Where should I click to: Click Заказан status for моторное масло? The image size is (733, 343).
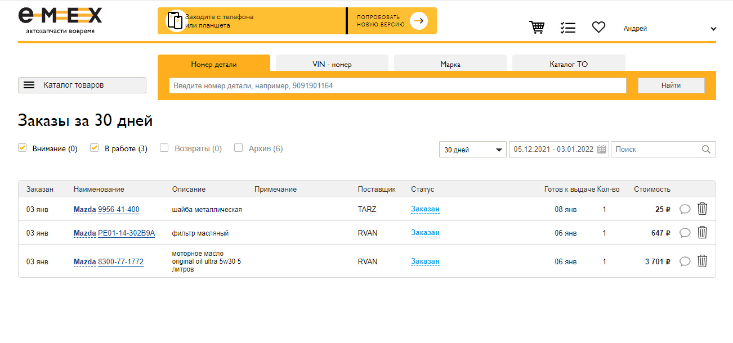click(x=425, y=261)
